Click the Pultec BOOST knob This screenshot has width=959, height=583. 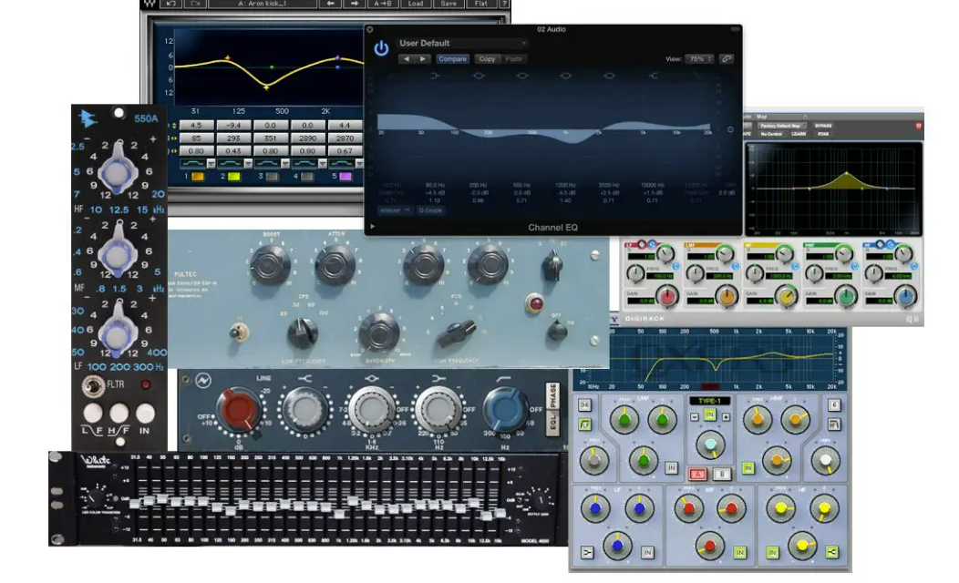point(271,264)
